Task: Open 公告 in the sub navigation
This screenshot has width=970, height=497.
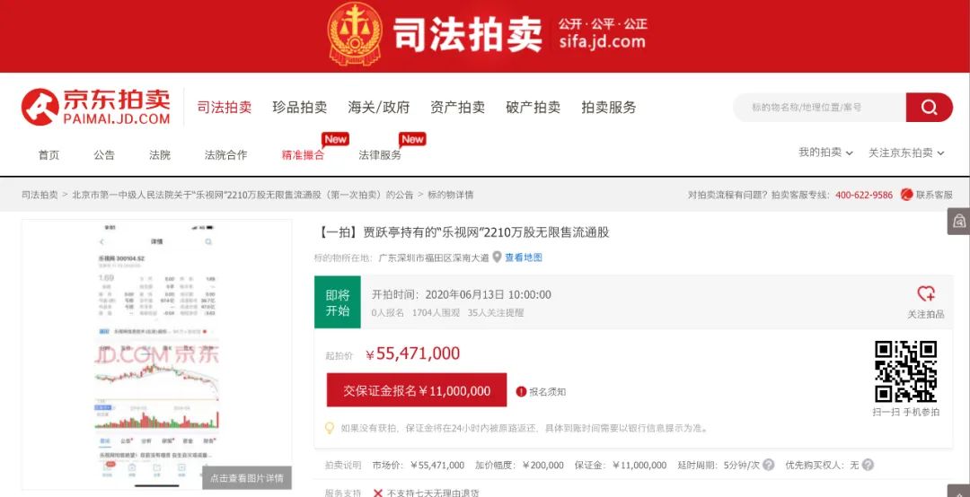Action: click(104, 155)
